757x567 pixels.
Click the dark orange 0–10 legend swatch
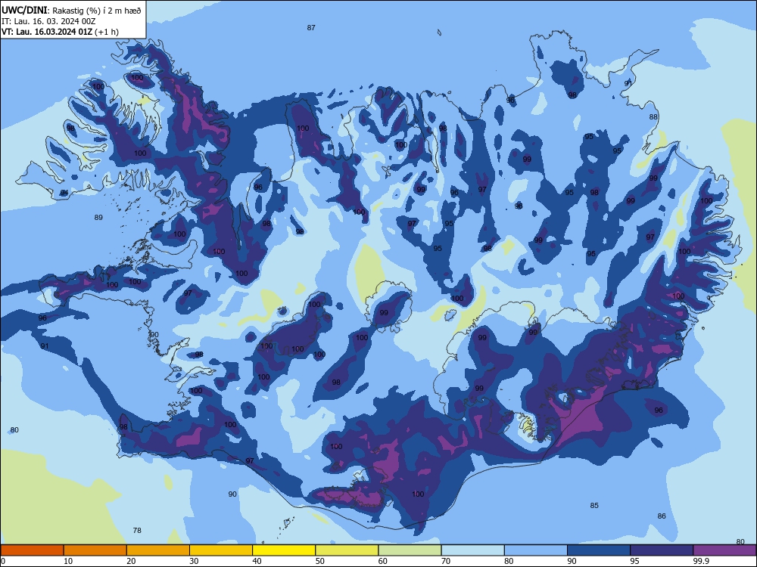[32, 550]
